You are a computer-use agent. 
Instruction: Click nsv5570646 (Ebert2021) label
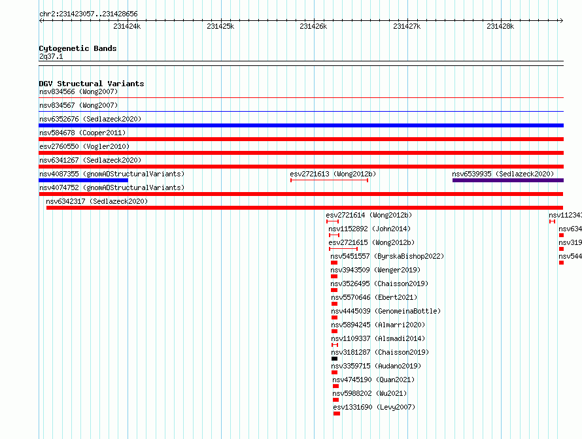point(374,297)
